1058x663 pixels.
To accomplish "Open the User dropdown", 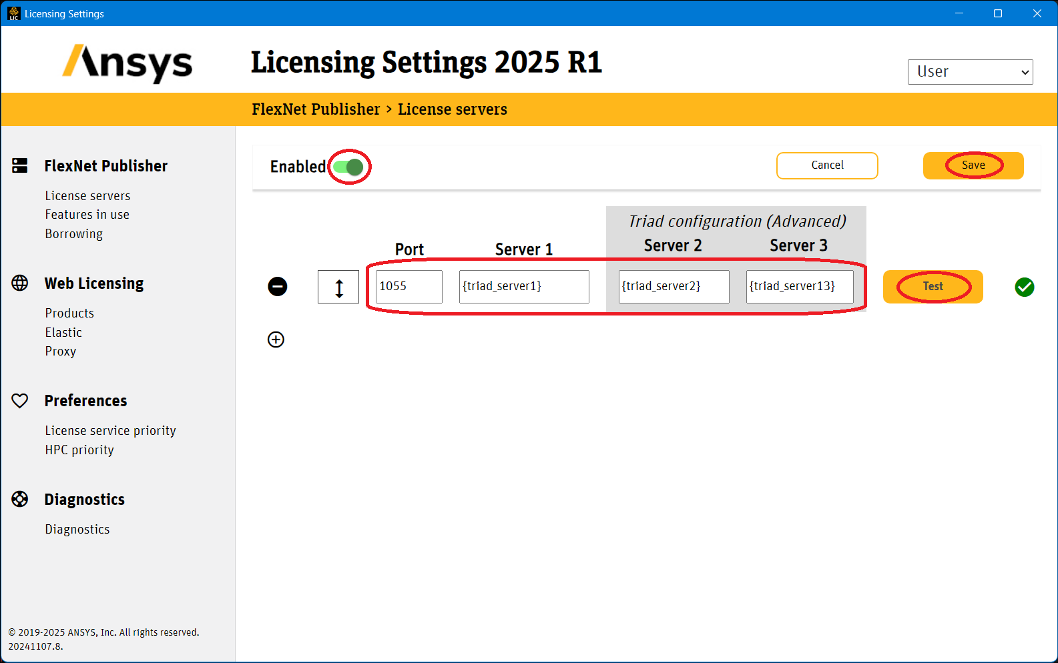I will click(x=970, y=72).
